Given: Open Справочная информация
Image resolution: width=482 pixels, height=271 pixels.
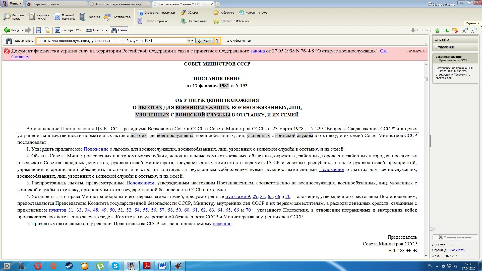Looking at the screenshot, I should [157, 13].
